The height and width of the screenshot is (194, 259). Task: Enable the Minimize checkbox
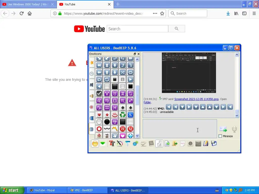click(x=220, y=136)
